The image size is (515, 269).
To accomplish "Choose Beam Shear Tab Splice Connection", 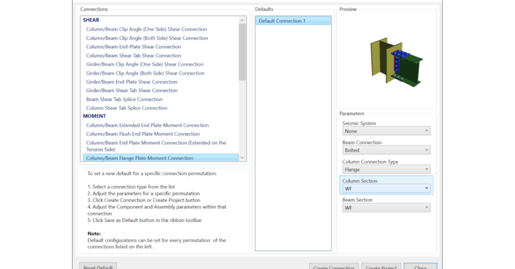I will coord(124,99).
